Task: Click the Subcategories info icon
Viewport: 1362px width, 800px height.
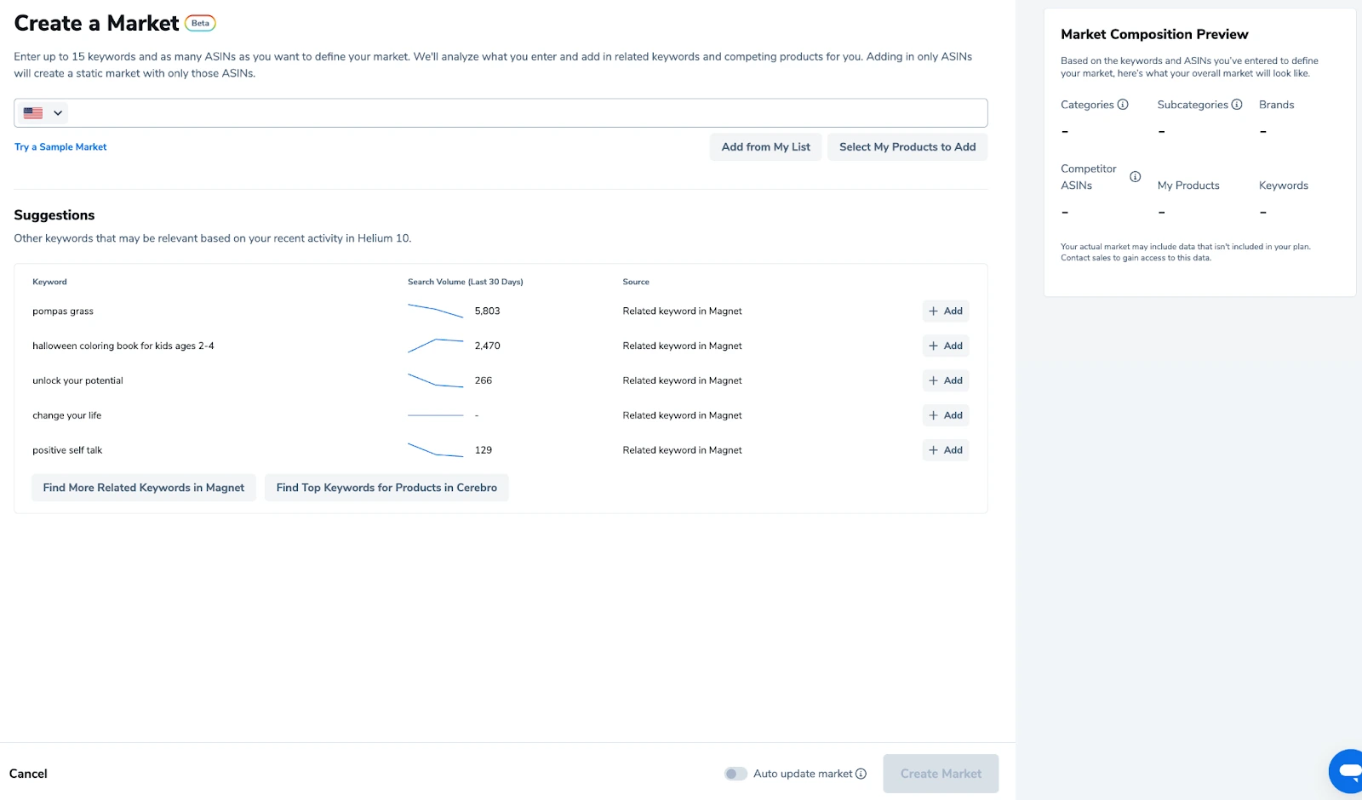Action: 1237,105
